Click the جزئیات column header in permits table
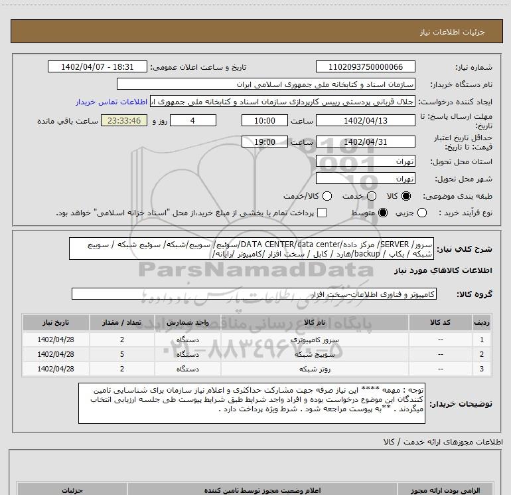The height and width of the screenshot is (495, 511). point(72,490)
